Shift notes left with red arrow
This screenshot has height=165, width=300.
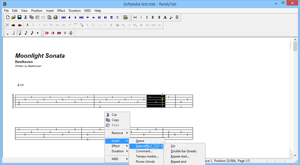click(x=20, y=25)
